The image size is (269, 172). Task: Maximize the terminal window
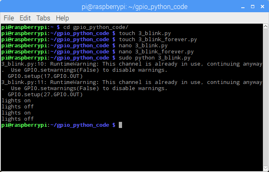(x=253, y=7)
